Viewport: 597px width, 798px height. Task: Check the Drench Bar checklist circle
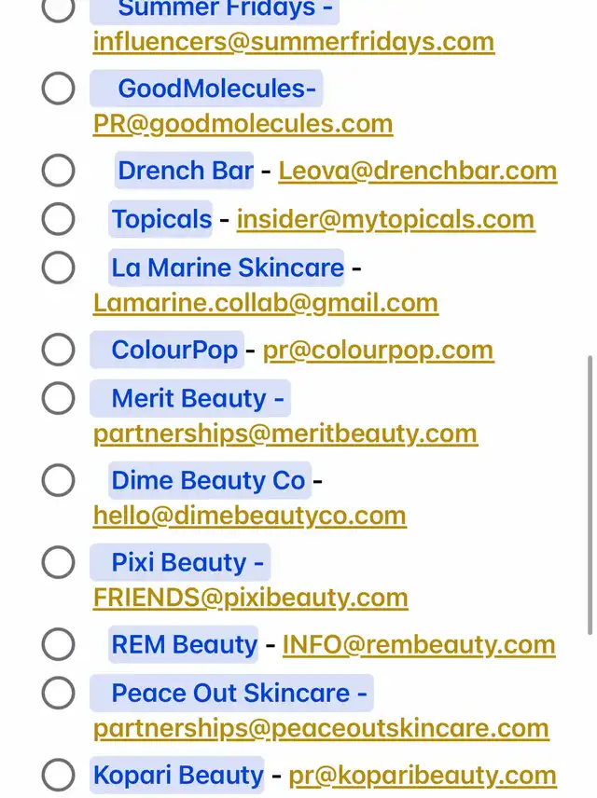58,171
